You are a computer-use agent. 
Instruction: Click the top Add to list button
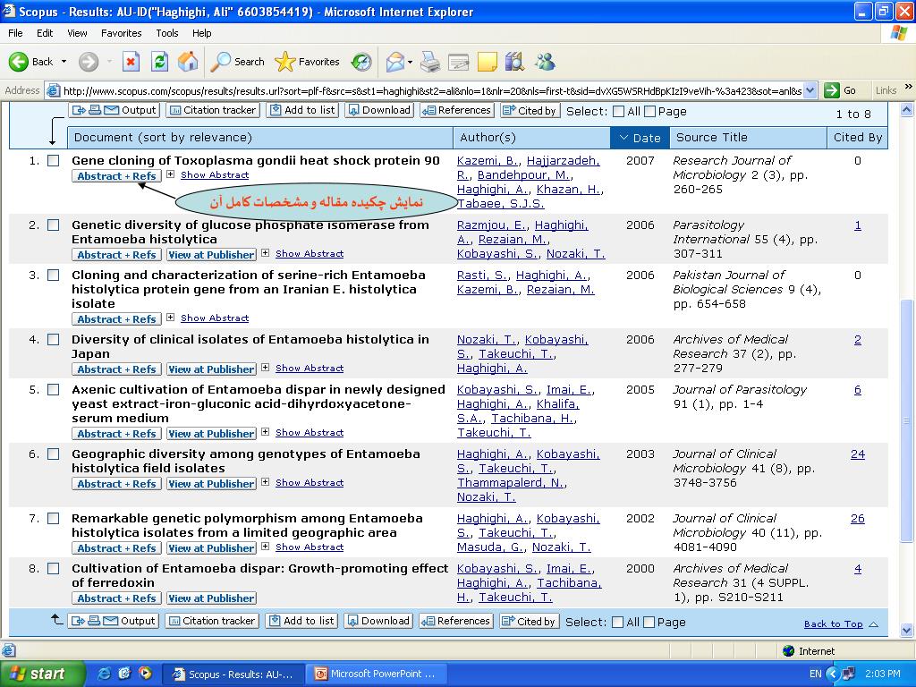tap(302, 110)
